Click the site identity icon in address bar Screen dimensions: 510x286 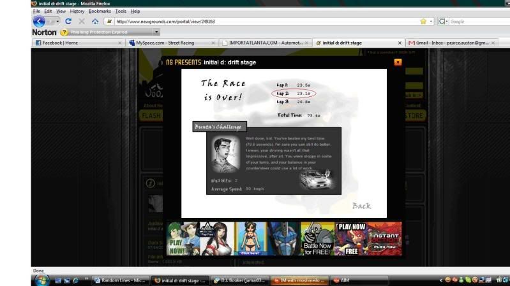click(x=109, y=22)
